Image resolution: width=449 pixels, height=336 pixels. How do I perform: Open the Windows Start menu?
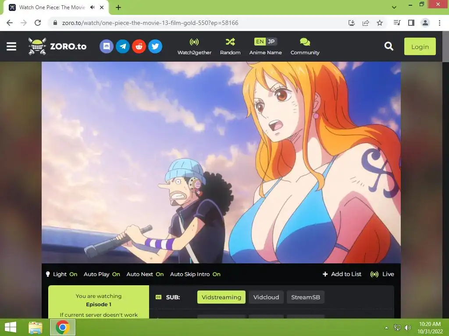click(11, 327)
